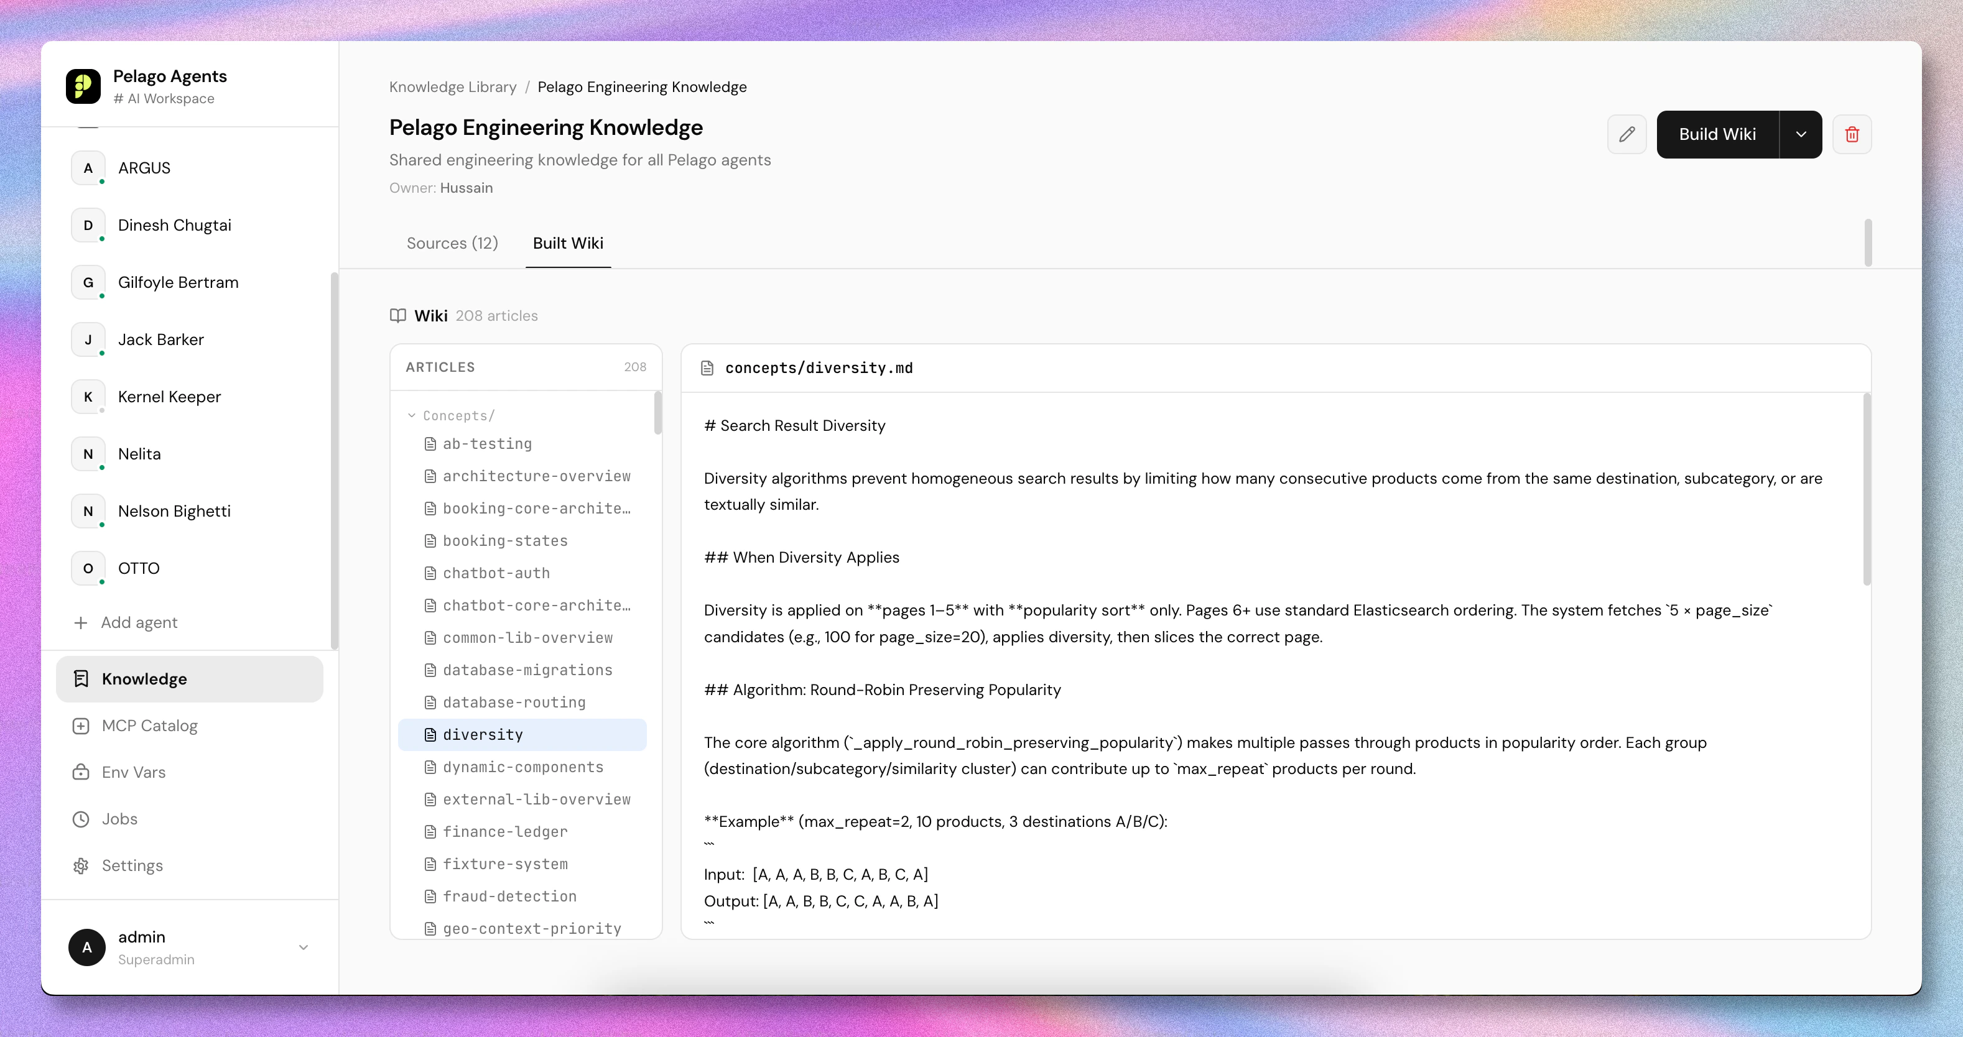Open Env Vars in the sidebar
Image resolution: width=1963 pixels, height=1037 pixels.
[189, 772]
